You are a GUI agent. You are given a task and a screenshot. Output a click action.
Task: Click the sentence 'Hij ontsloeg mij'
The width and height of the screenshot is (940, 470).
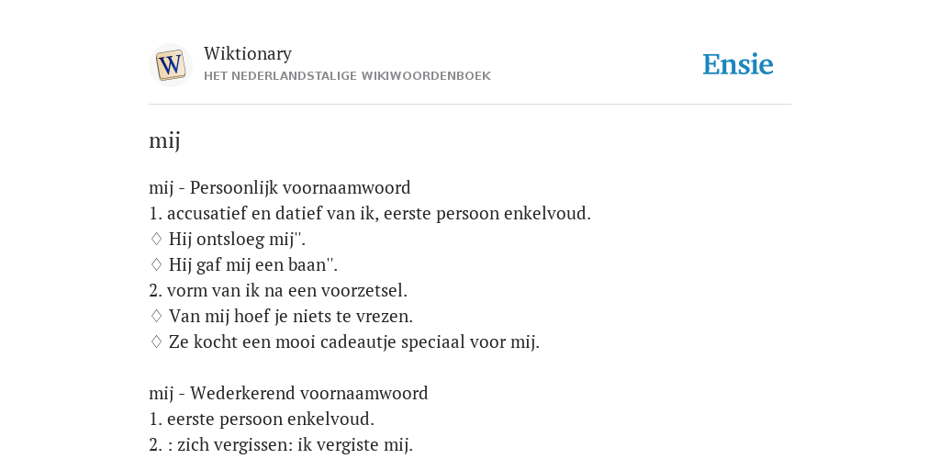coord(237,240)
